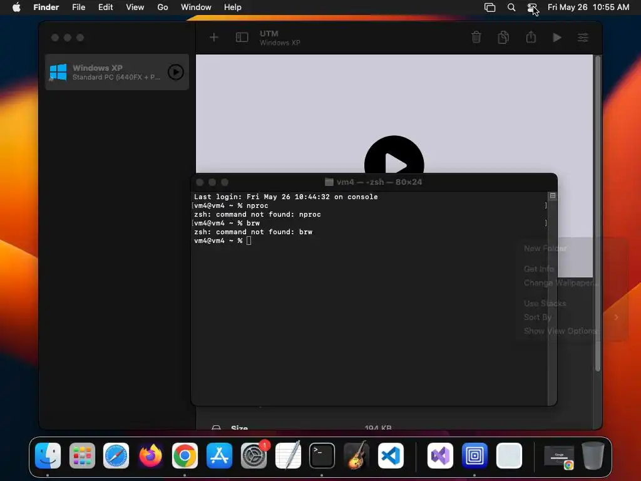Image resolution: width=641 pixels, height=481 pixels.
Task: Open Control Center in menu bar
Action: click(x=532, y=7)
